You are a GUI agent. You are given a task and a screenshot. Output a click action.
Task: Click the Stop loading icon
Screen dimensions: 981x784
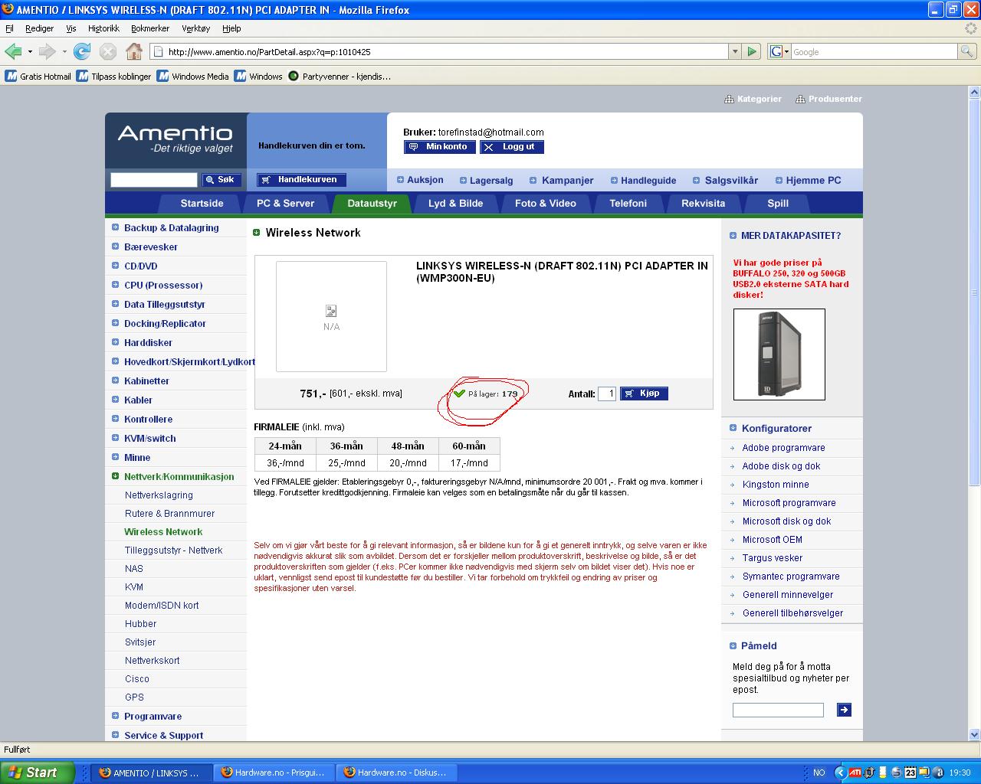(108, 51)
